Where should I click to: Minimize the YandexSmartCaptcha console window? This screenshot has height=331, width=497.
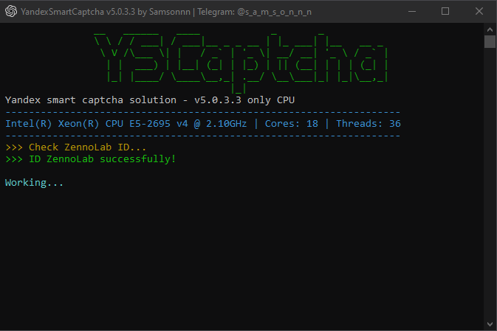[411, 11]
